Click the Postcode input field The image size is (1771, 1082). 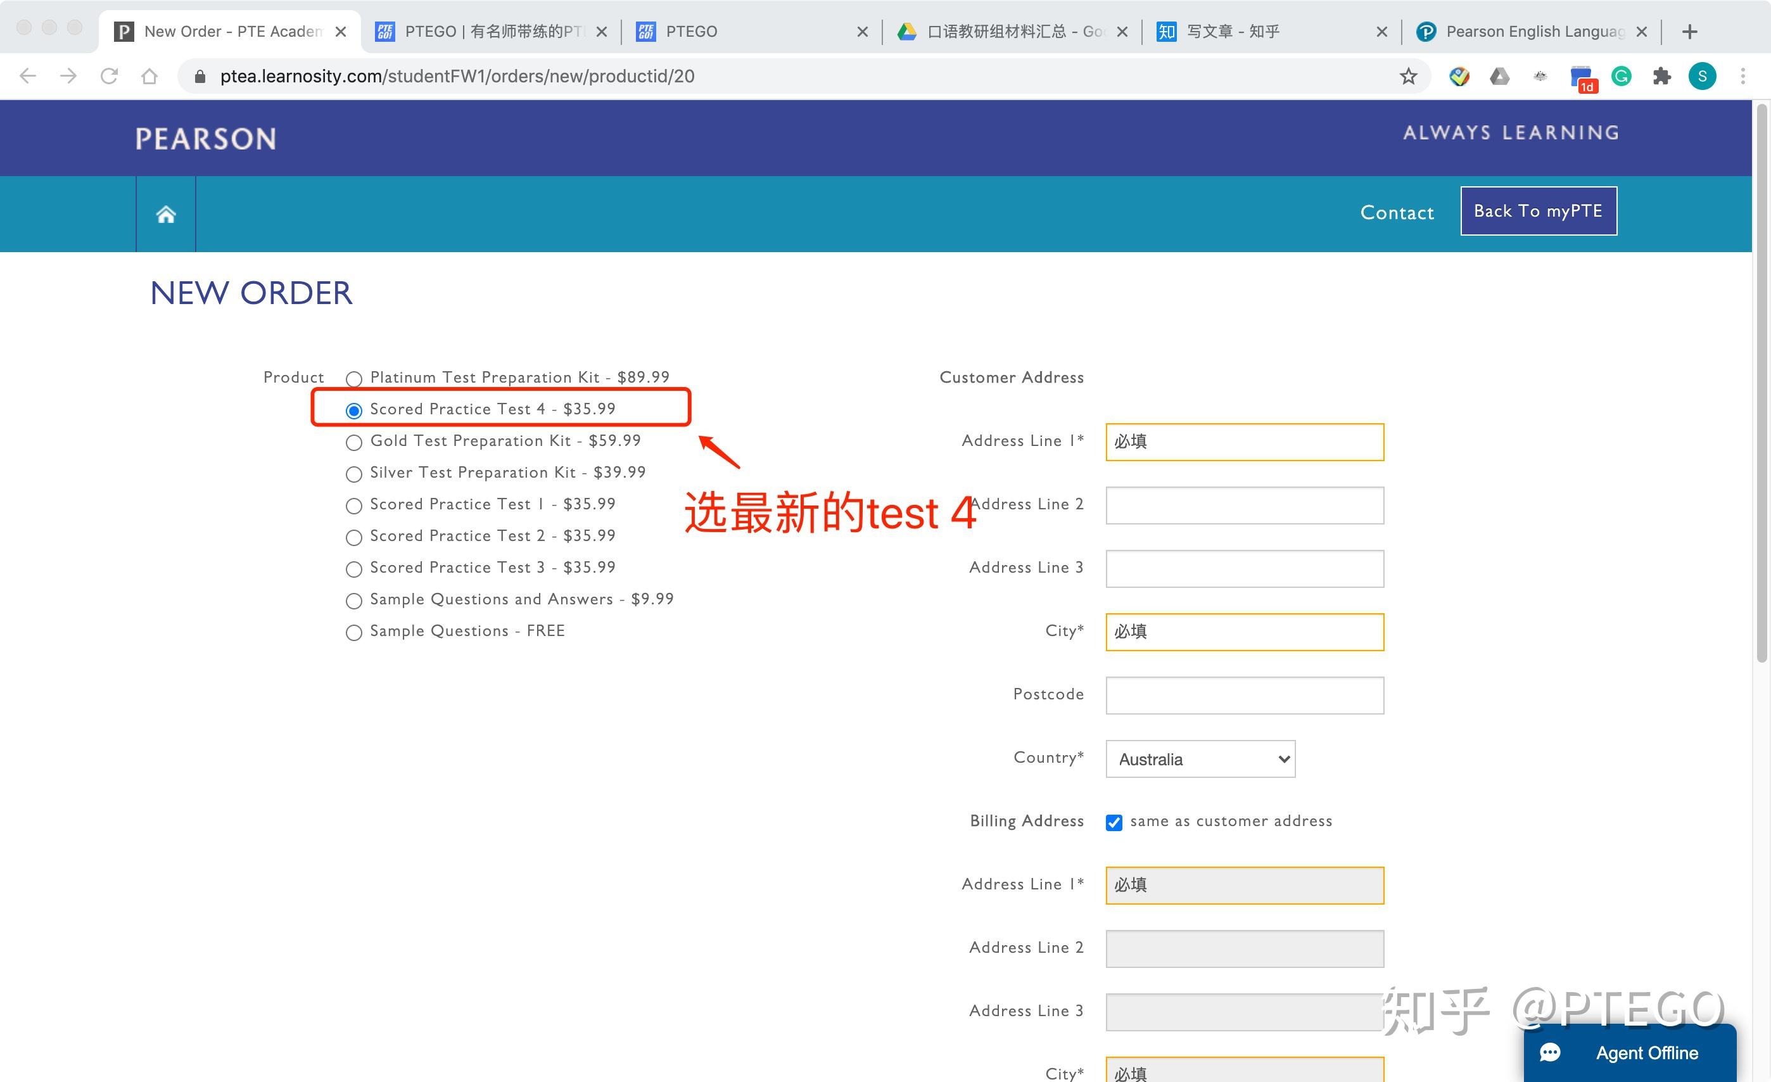(1244, 695)
